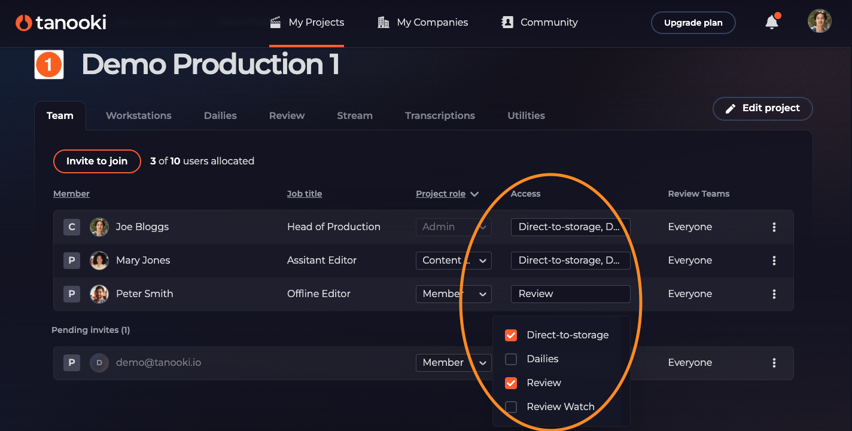The width and height of the screenshot is (852, 431).
Task: Open Mary Jones's project role dropdown
Action: point(454,261)
